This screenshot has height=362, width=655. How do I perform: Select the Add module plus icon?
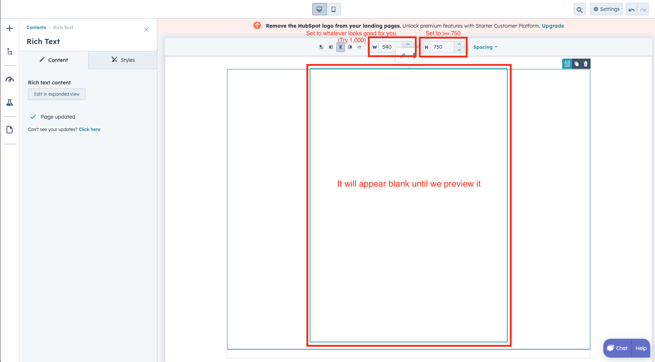pyautogui.click(x=9, y=28)
